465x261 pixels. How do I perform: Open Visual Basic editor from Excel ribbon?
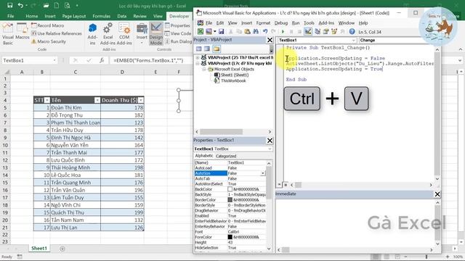click(7, 34)
